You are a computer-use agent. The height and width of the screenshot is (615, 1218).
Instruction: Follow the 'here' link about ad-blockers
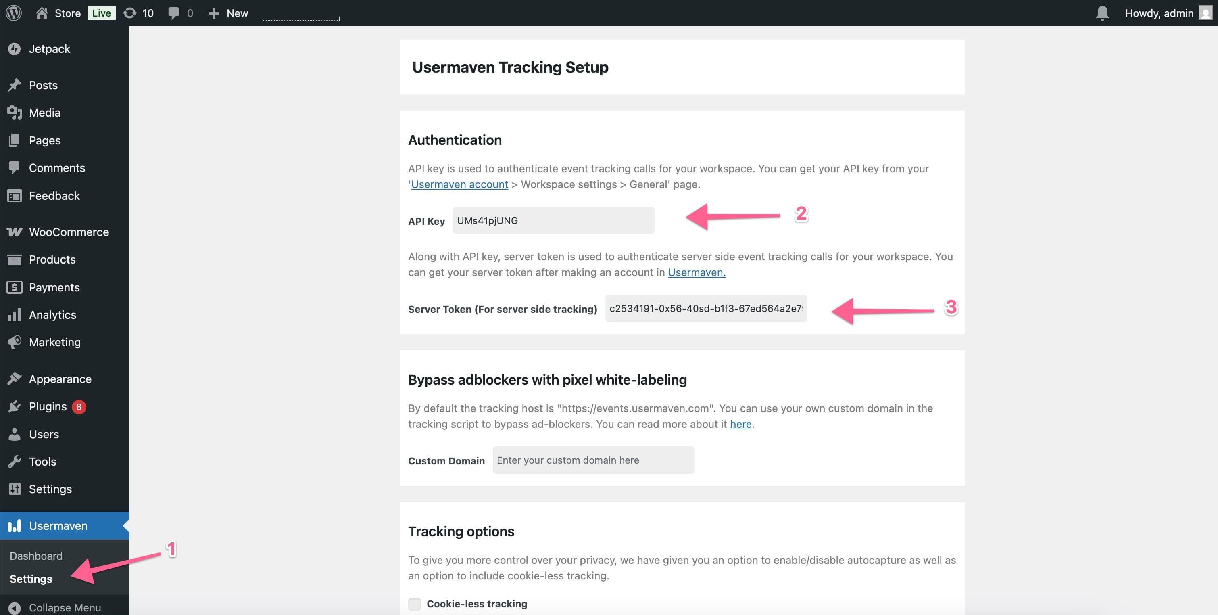740,424
